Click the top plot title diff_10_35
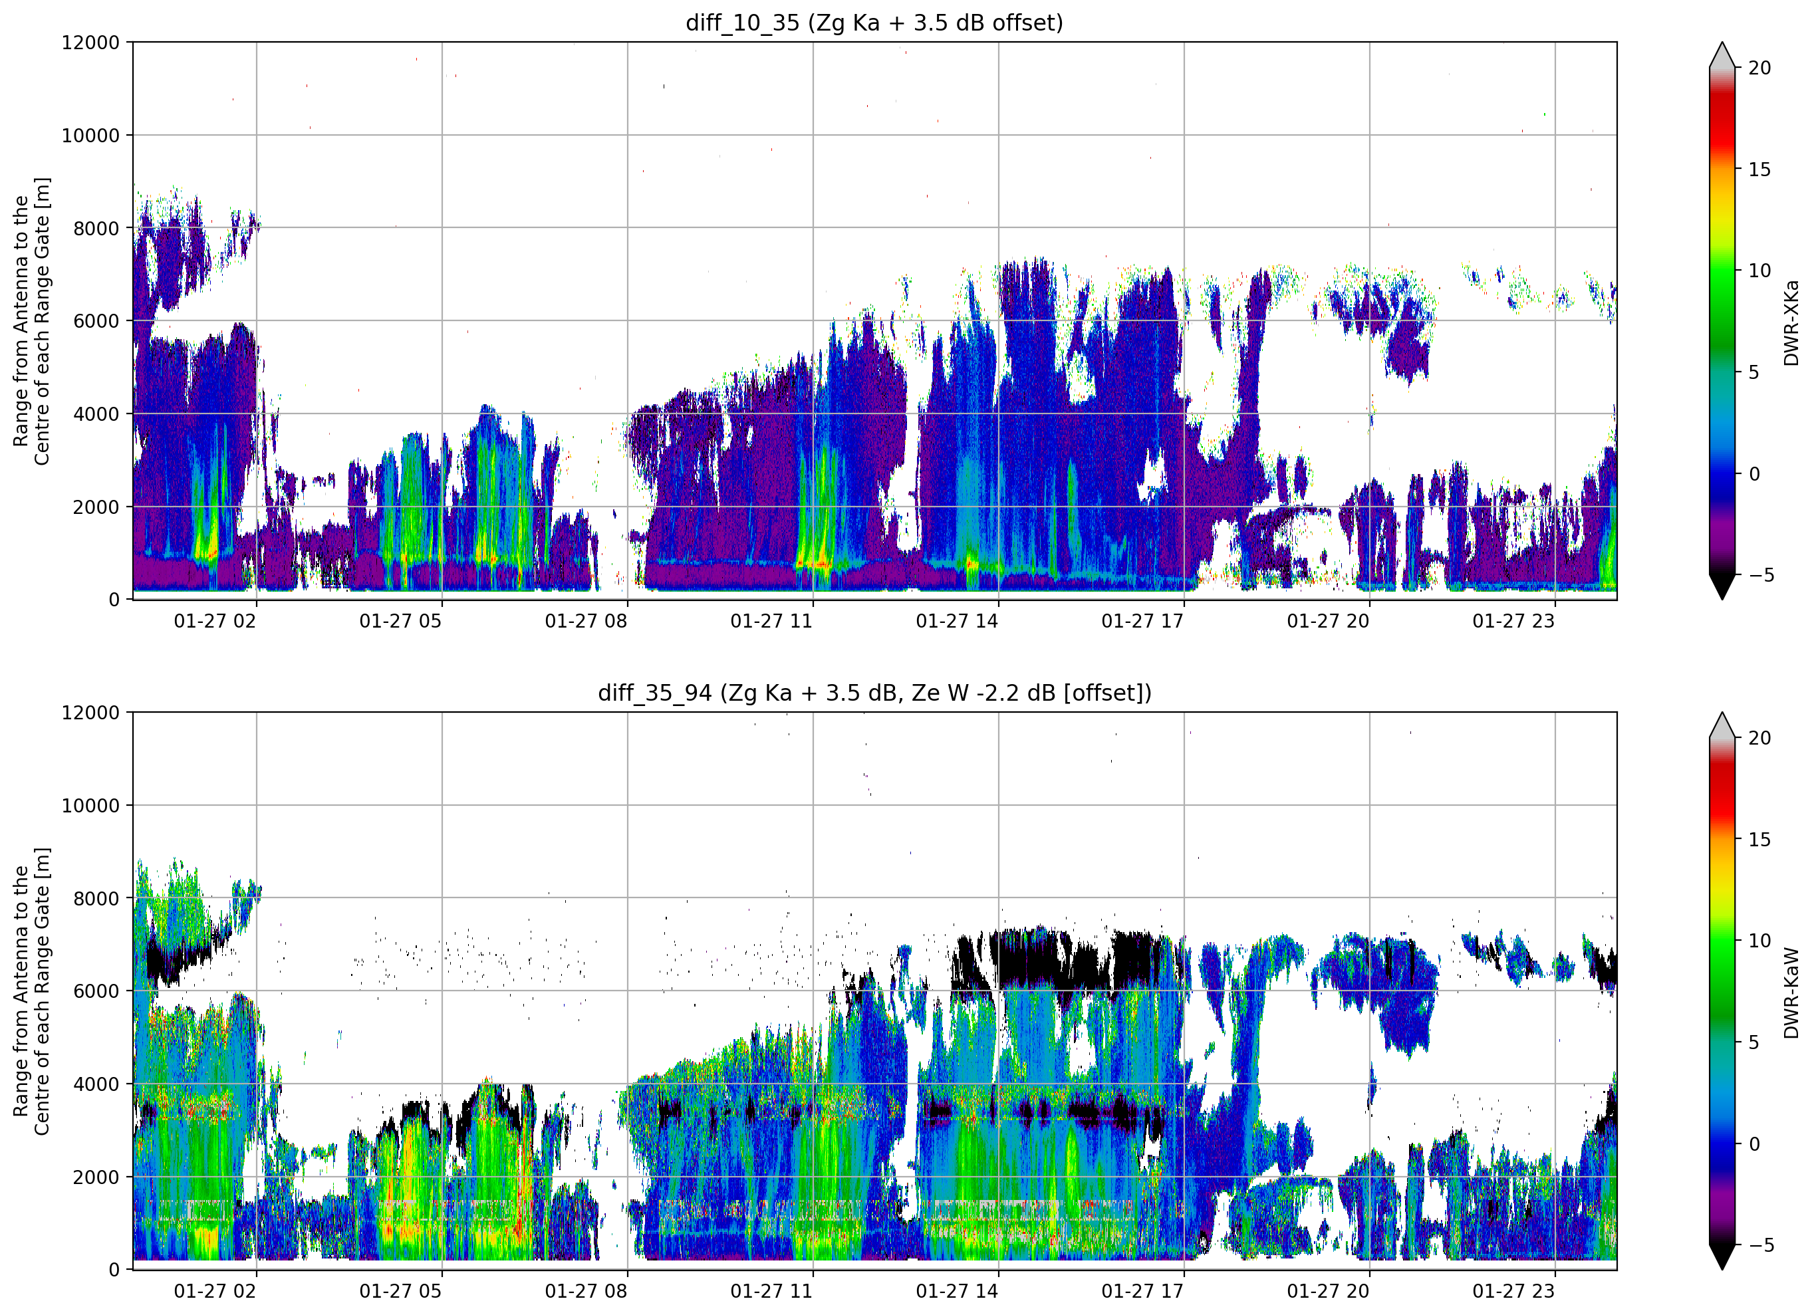 point(874,23)
